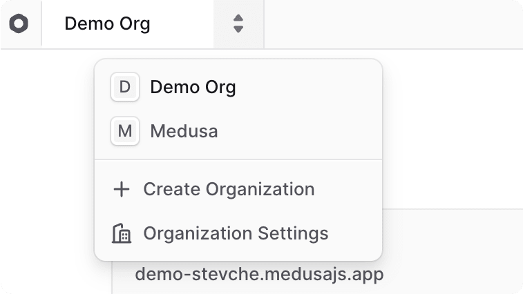Click the demo-stevche.medusajs.app text
The width and height of the screenshot is (523, 294).
coord(260,275)
